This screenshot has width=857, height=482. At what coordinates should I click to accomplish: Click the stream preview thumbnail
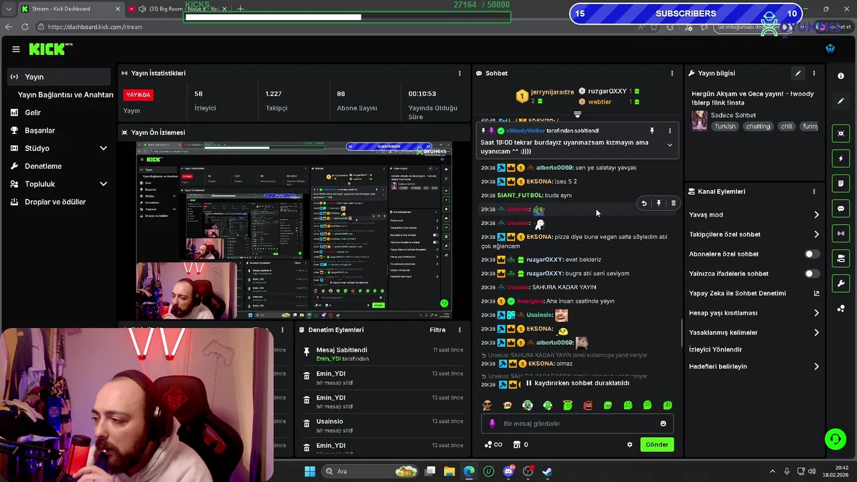[295, 230]
